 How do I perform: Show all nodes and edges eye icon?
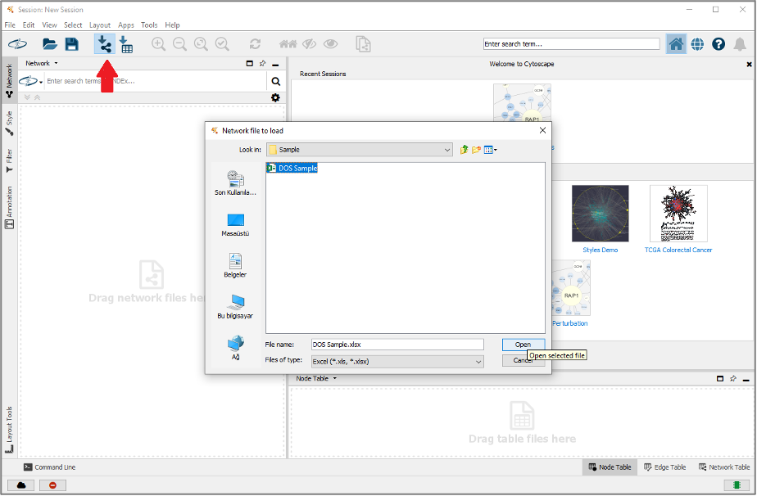click(331, 44)
